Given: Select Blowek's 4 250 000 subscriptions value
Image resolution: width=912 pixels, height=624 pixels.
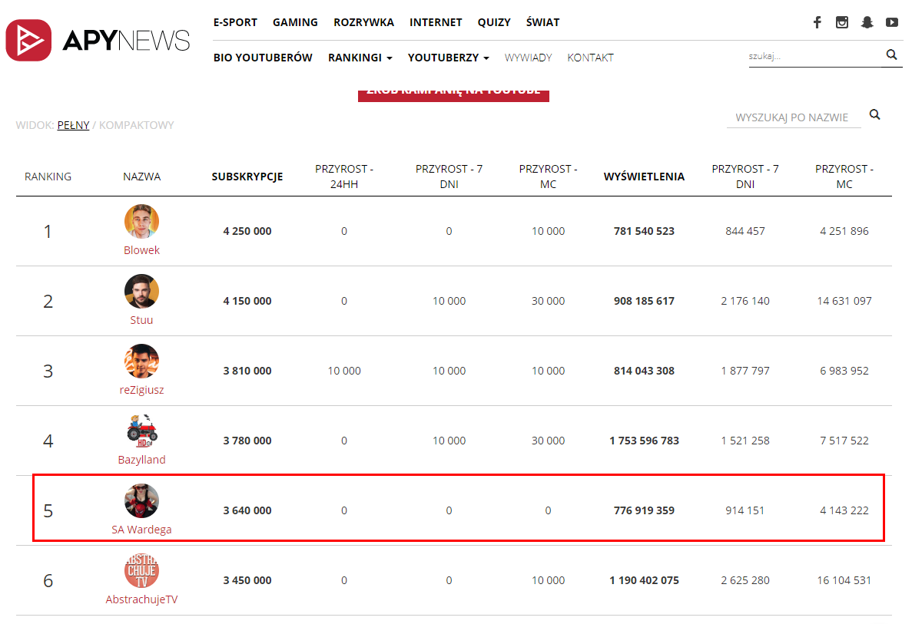Looking at the screenshot, I should 247,231.
